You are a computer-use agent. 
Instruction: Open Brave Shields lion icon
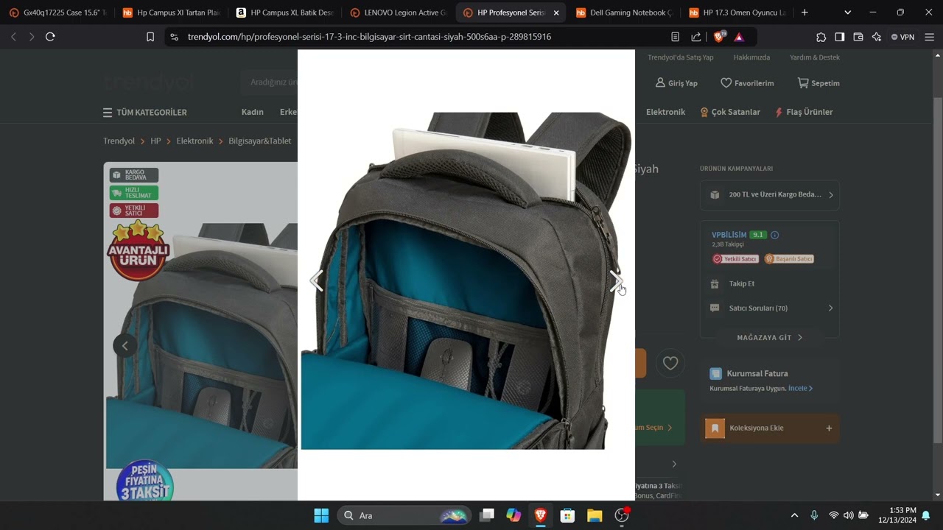(x=720, y=37)
